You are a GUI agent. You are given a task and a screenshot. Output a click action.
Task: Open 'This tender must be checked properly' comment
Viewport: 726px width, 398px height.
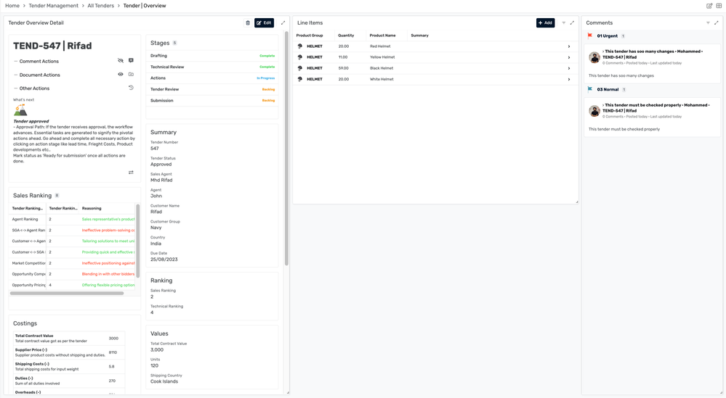[x=651, y=117]
